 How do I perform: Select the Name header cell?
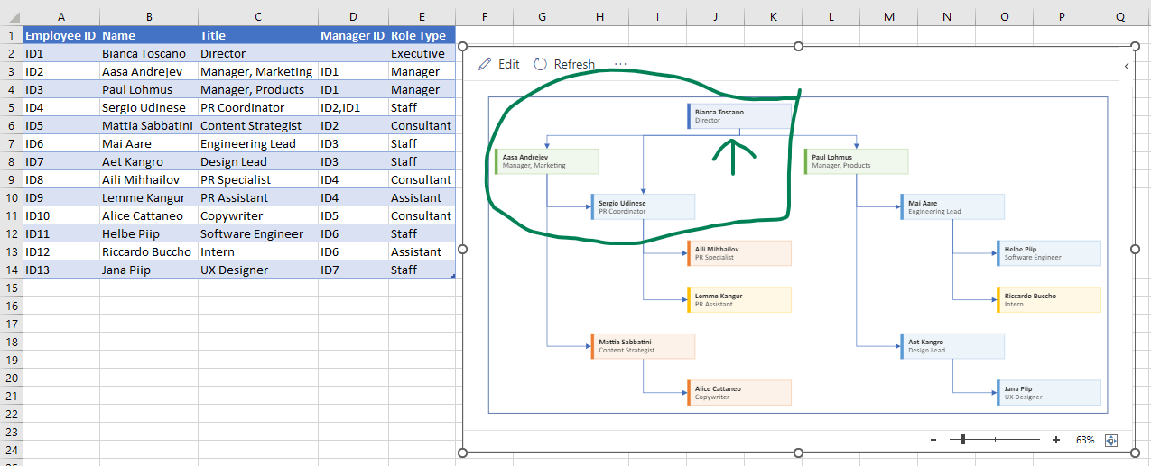(x=148, y=35)
